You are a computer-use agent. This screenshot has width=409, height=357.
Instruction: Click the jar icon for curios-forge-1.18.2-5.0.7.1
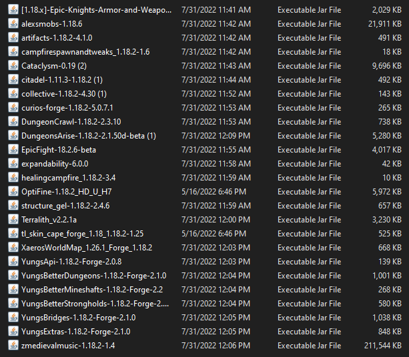tap(13, 107)
